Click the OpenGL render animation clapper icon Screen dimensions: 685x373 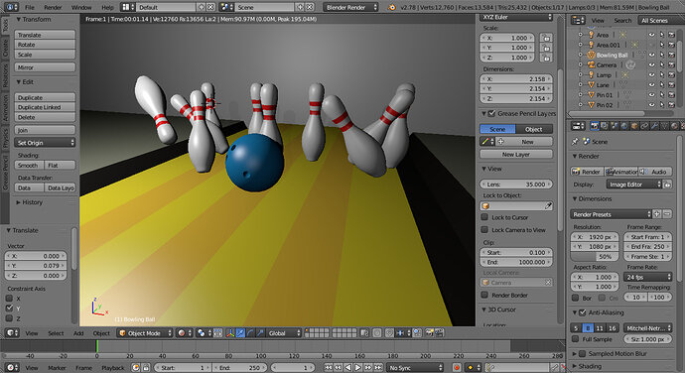click(439, 332)
